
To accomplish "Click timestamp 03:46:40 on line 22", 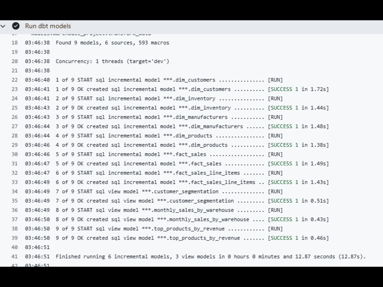I will pos(38,80).
